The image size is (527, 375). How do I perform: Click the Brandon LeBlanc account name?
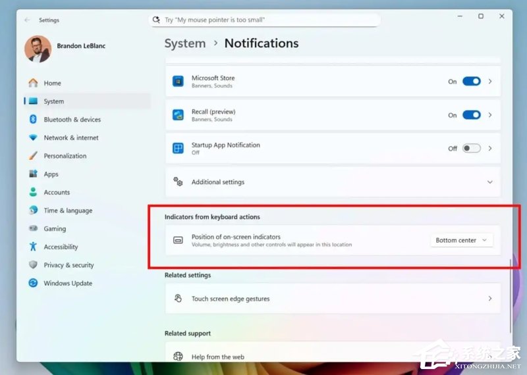point(81,45)
